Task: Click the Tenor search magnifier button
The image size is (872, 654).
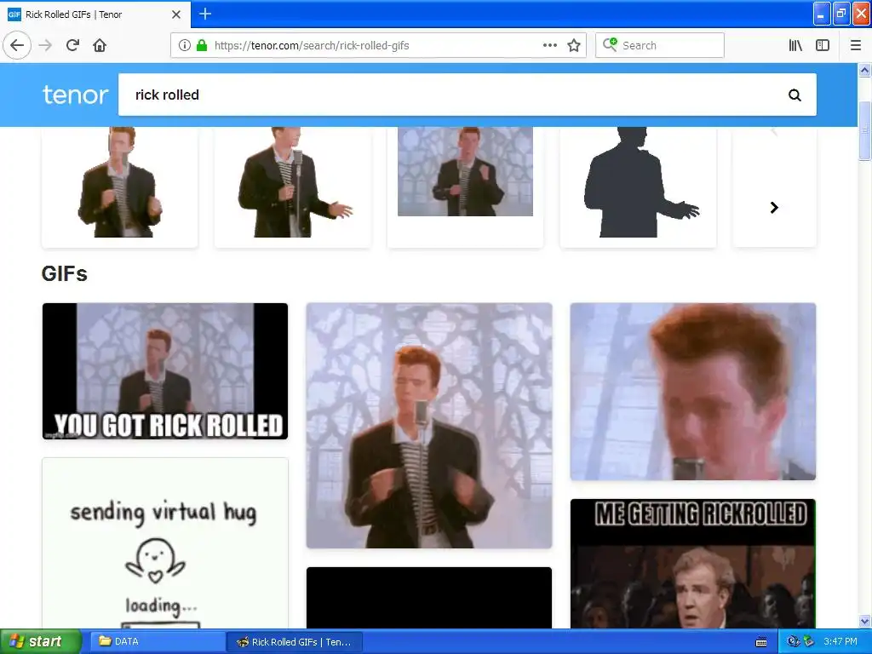Action: coord(795,95)
